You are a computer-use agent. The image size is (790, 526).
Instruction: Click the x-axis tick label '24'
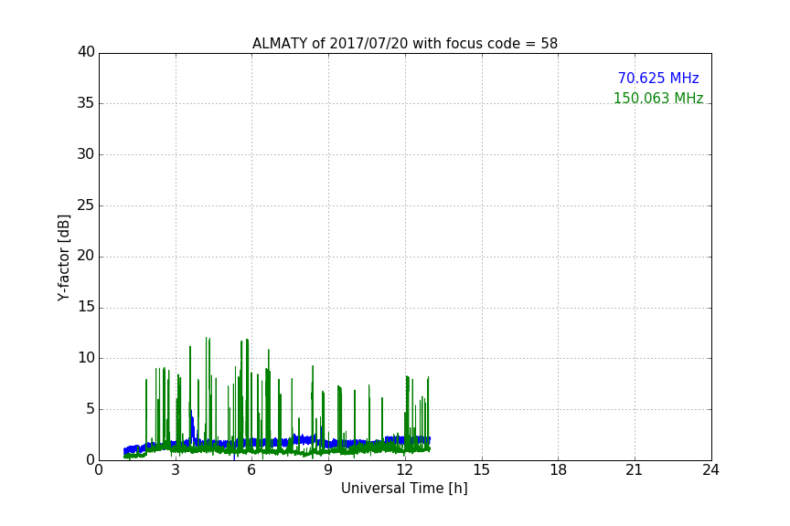(x=710, y=470)
